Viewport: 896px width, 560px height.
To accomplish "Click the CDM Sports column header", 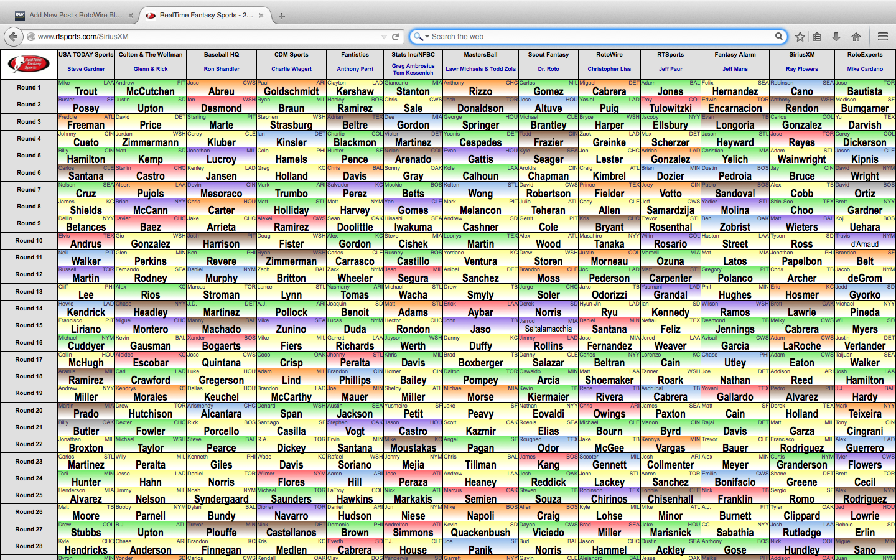I will point(291,55).
